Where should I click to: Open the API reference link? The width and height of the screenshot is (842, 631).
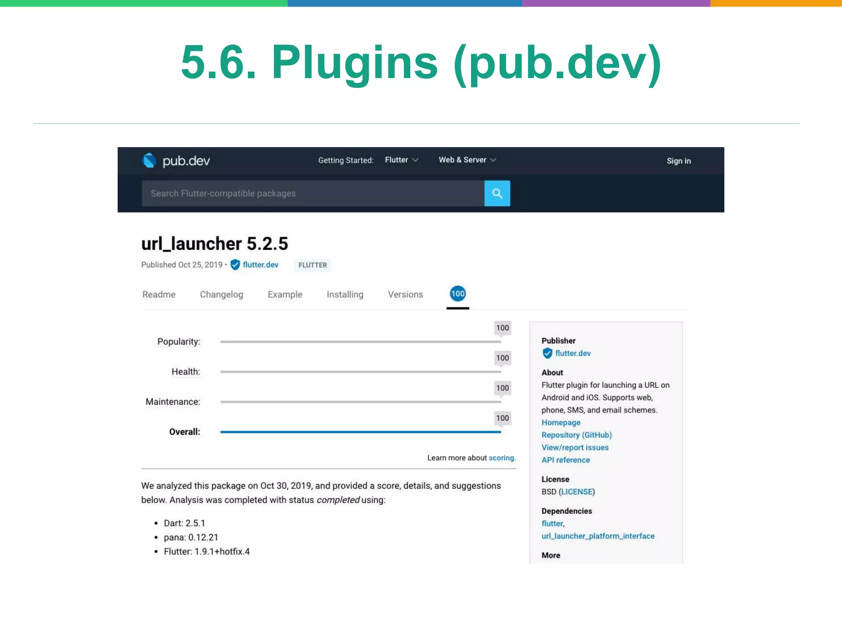click(565, 460)
